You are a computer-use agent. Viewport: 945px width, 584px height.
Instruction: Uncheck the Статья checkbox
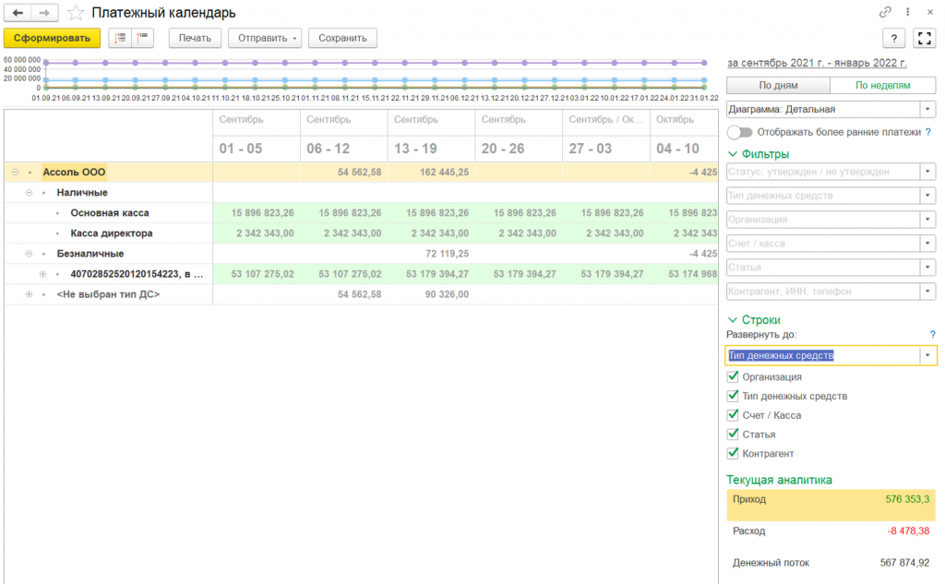(x=733, y=434)
